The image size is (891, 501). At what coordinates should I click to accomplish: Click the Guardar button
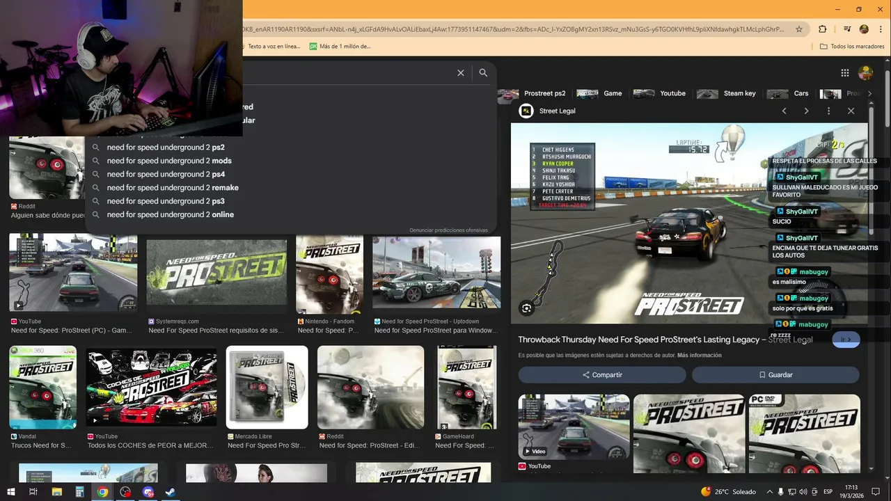(775, 374)
